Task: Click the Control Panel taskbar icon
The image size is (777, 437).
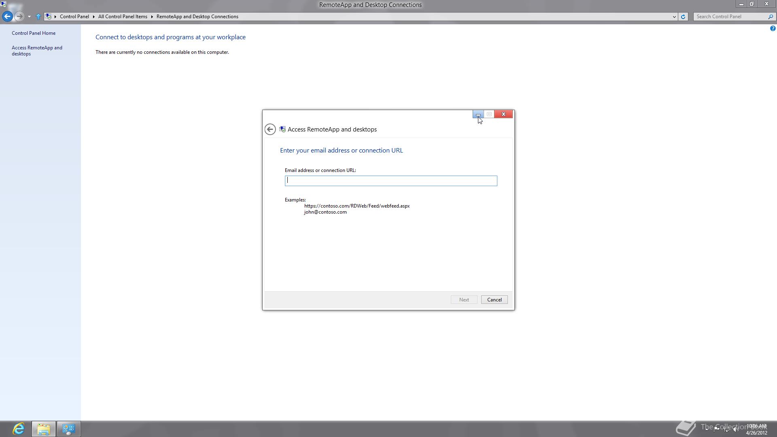Action: 68,429
